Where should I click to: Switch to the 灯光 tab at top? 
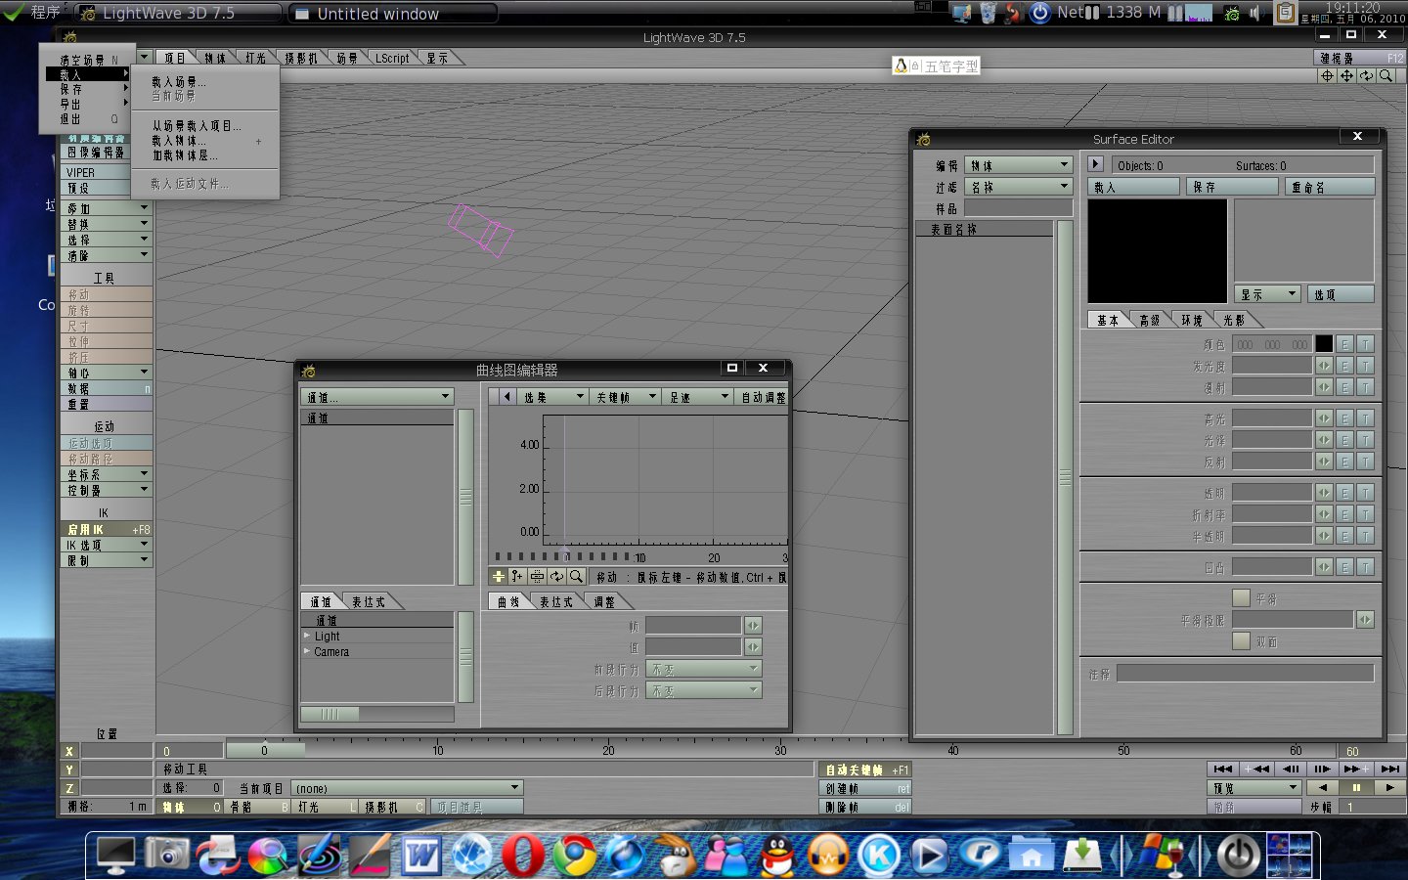point(256,58)
